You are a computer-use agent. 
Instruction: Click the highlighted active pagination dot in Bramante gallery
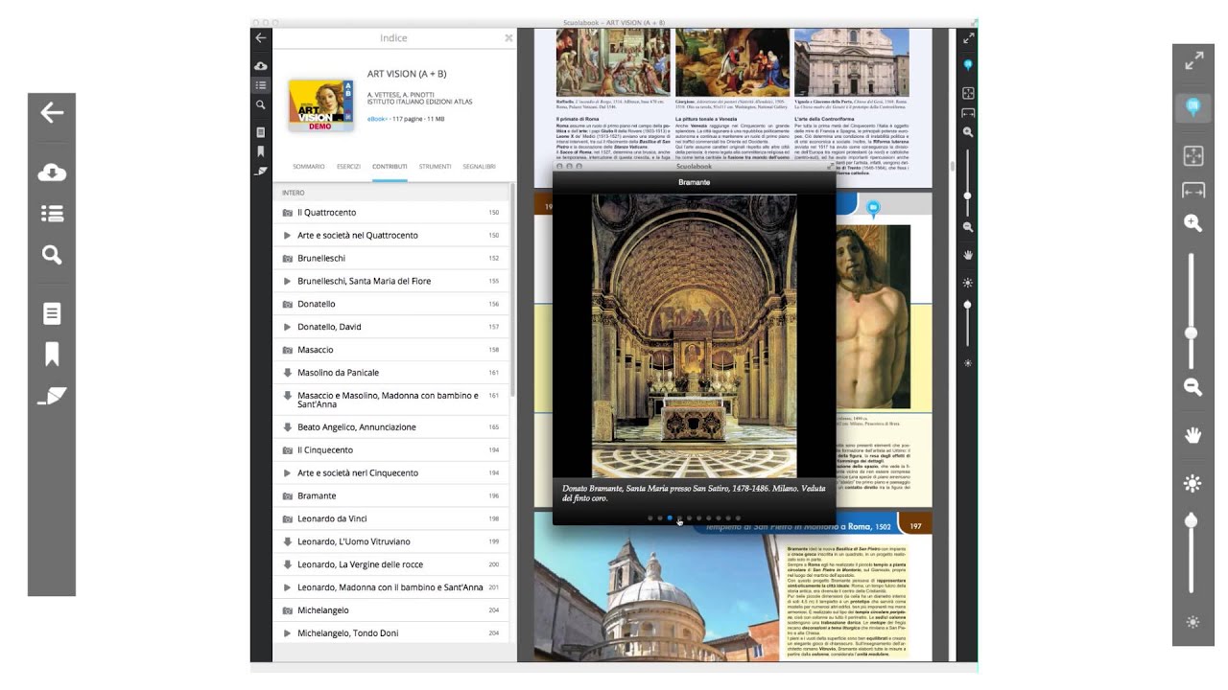(670, 518)
